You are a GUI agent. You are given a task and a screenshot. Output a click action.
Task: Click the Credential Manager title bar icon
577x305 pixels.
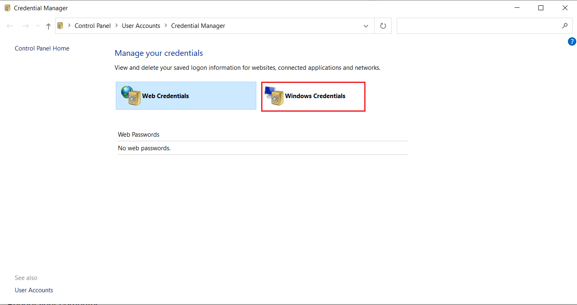pos(7,7)
